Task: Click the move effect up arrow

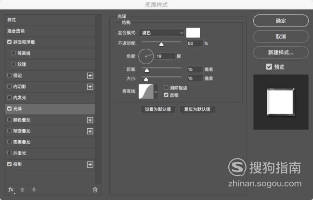Action: pyautogui.click(x=22, y=189)
